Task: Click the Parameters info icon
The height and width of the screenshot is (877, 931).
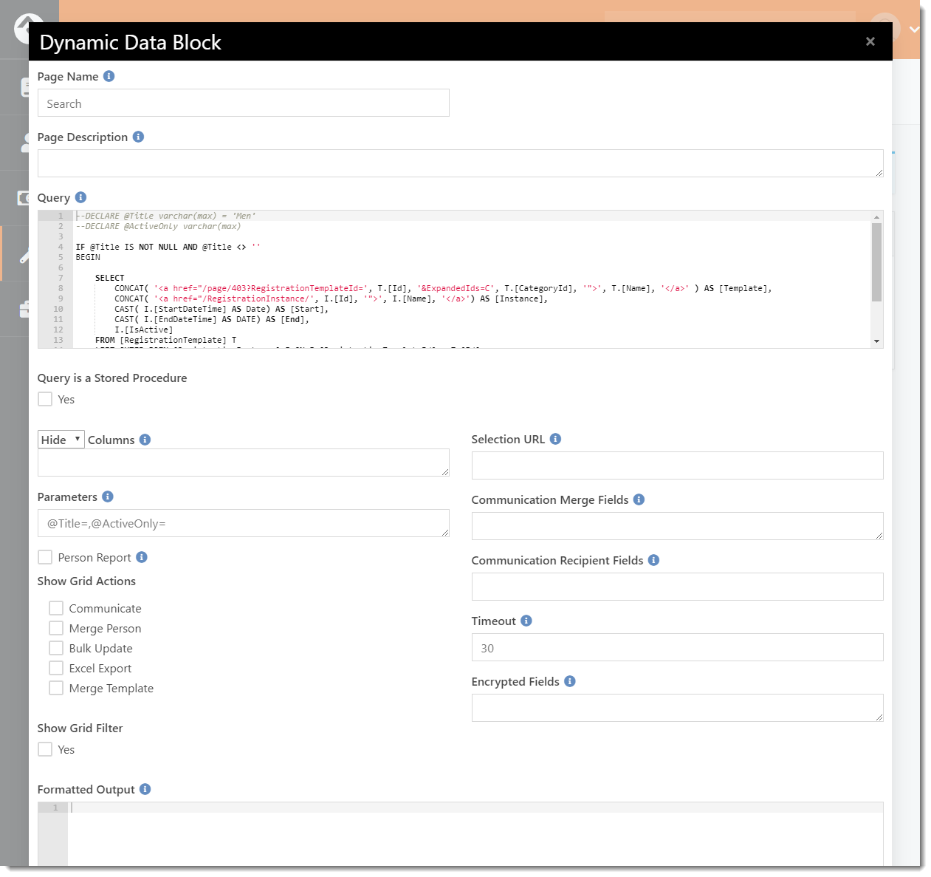Action: (107, 496)
